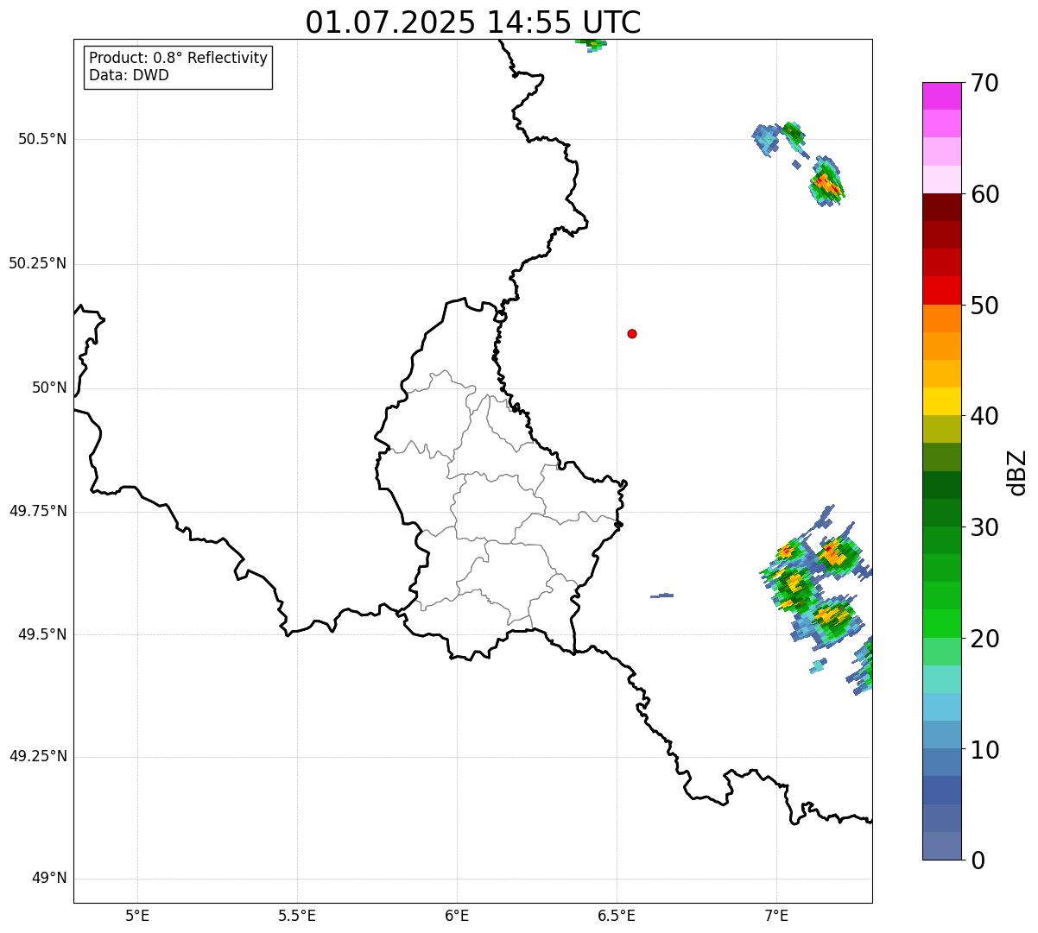Screen dimensions: 1038x933
Task: Click the 49.25°N latitude label
Action: point(37,757)
